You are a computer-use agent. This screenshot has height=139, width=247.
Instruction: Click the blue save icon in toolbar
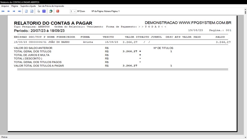(44, 11)
